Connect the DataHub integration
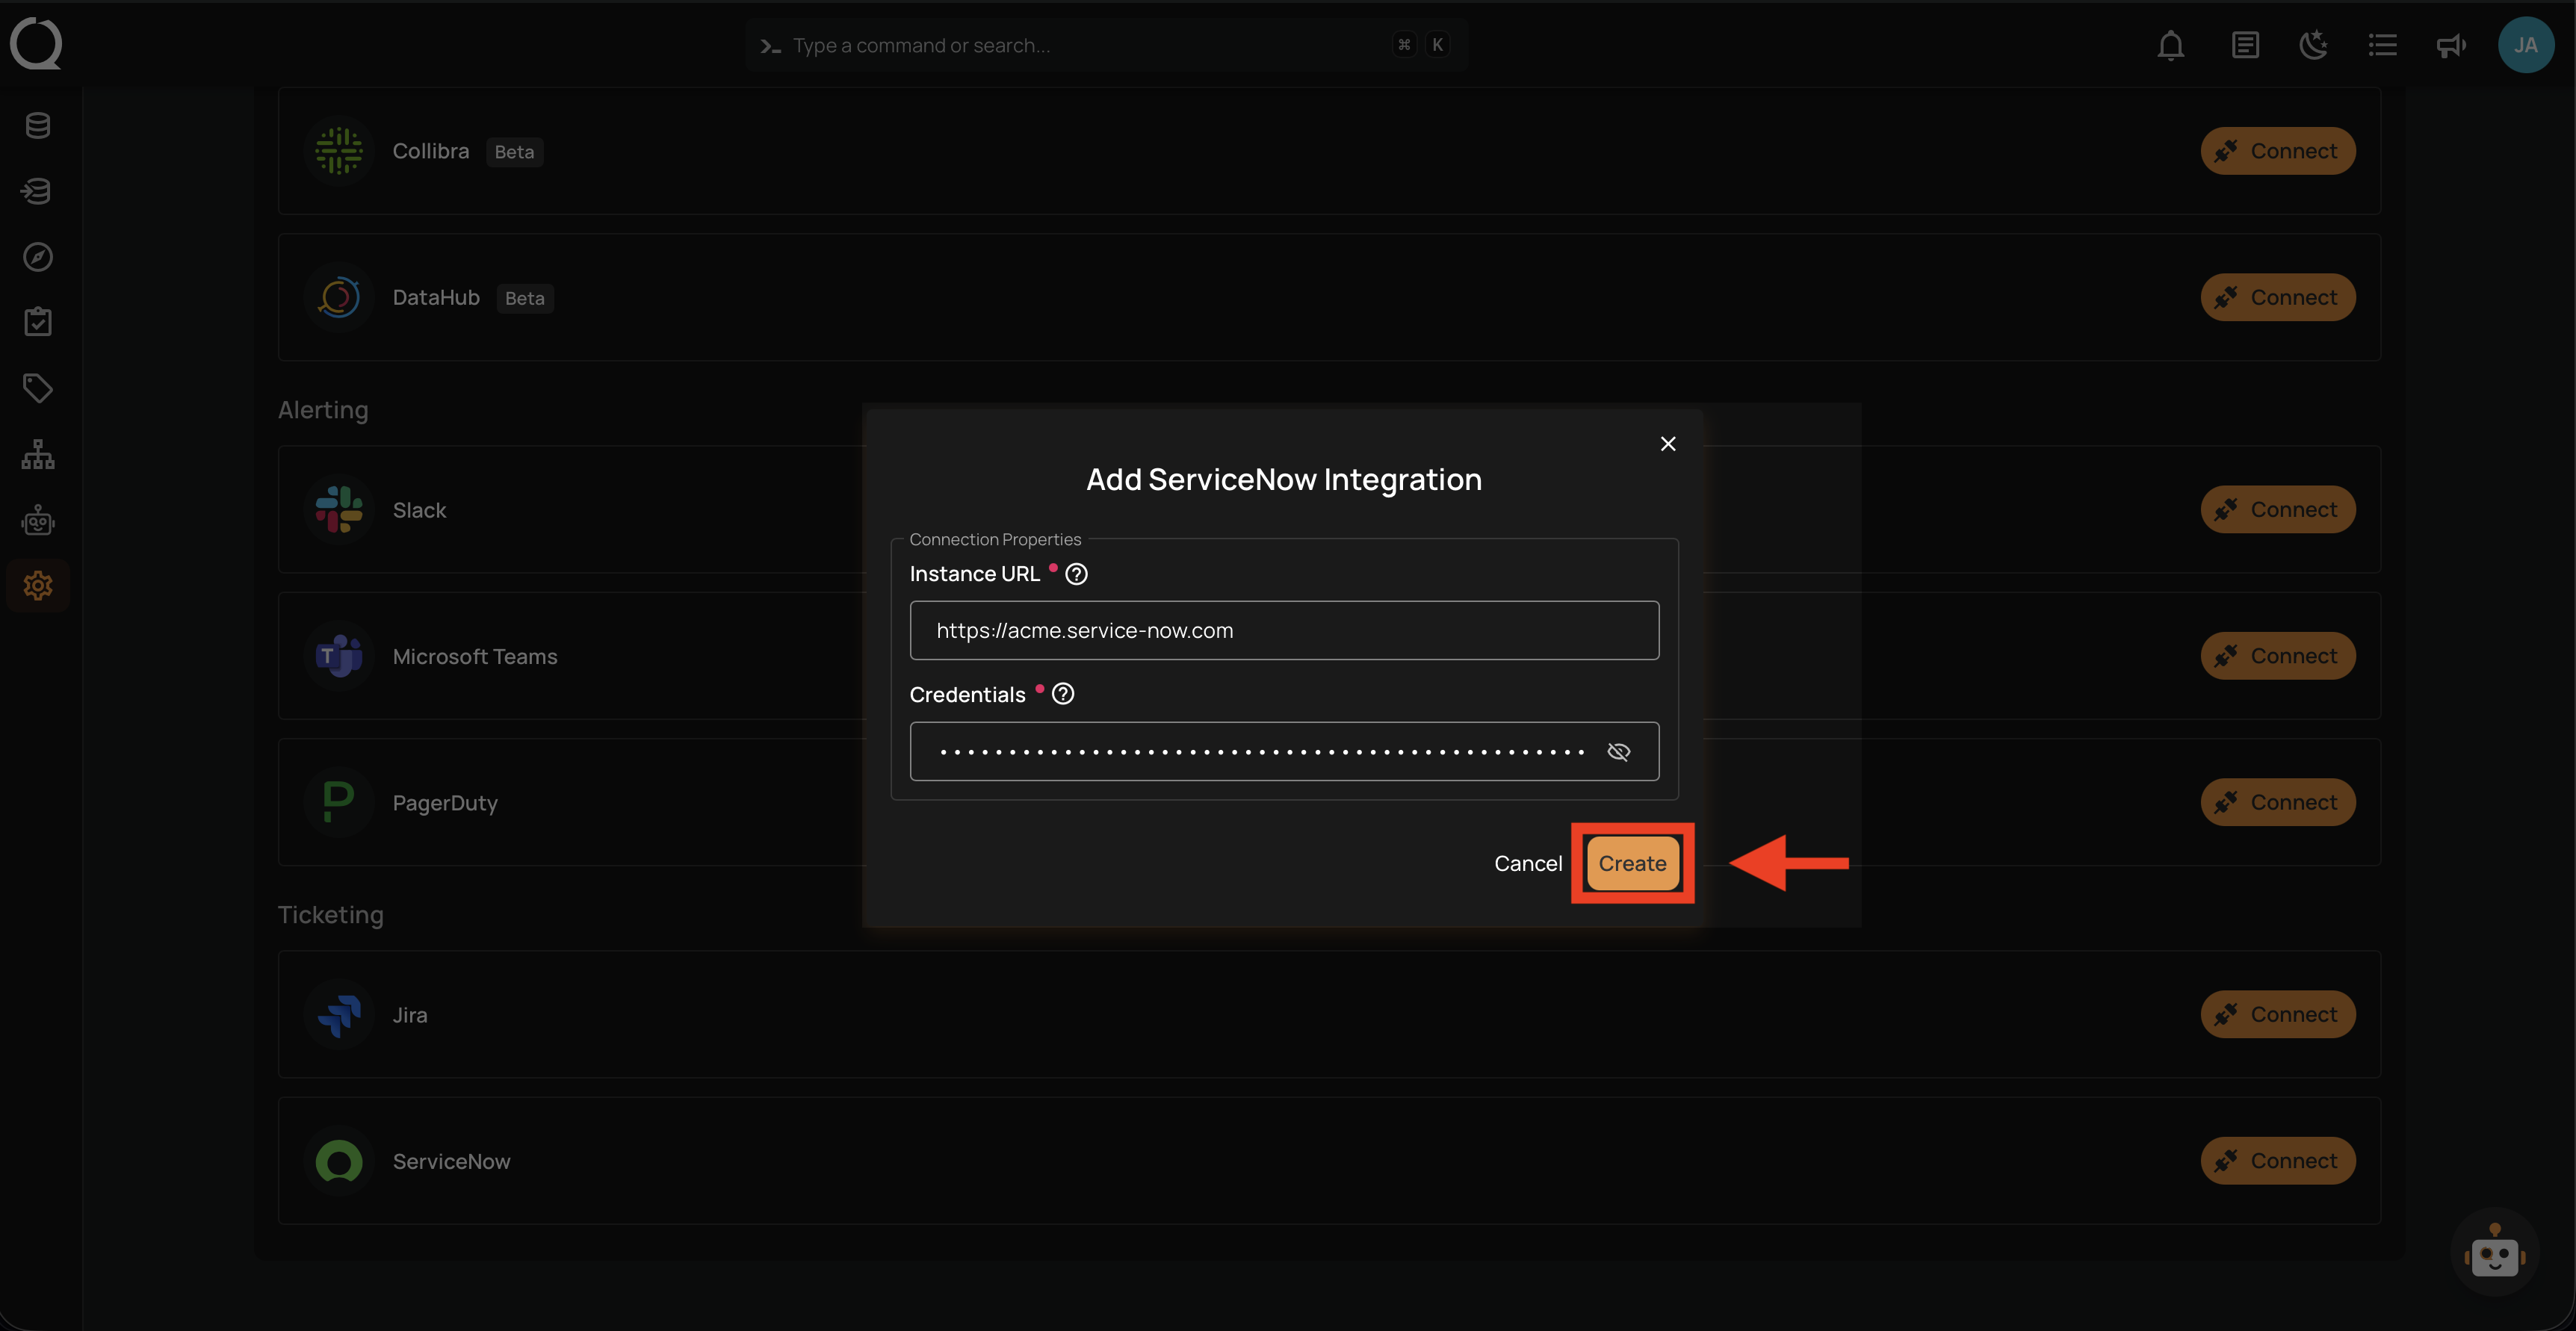 click(x=2277, y=297)
